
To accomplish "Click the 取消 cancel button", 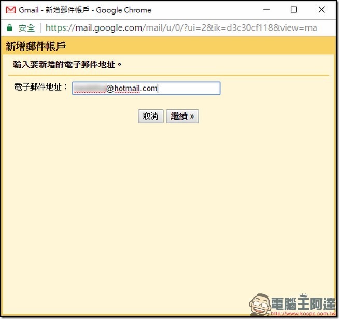I will tap(150, 116).
